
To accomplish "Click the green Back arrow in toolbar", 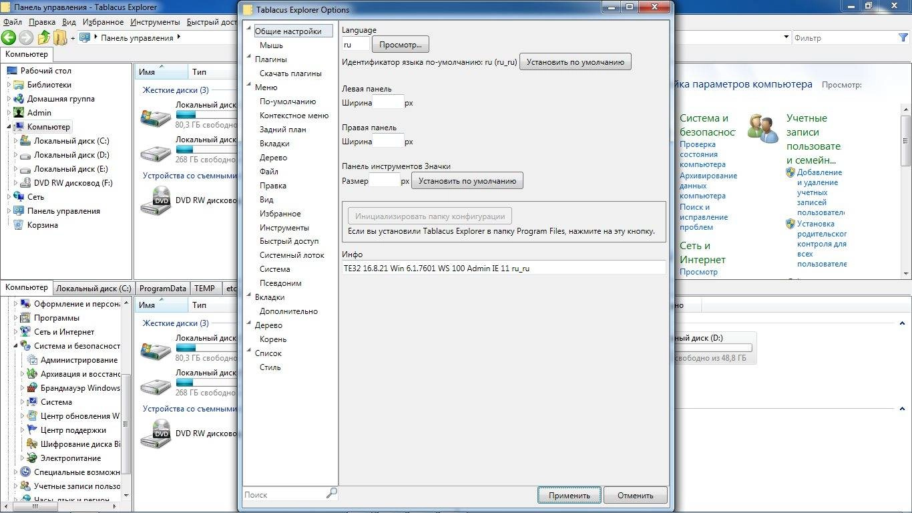I will point(9,38).
